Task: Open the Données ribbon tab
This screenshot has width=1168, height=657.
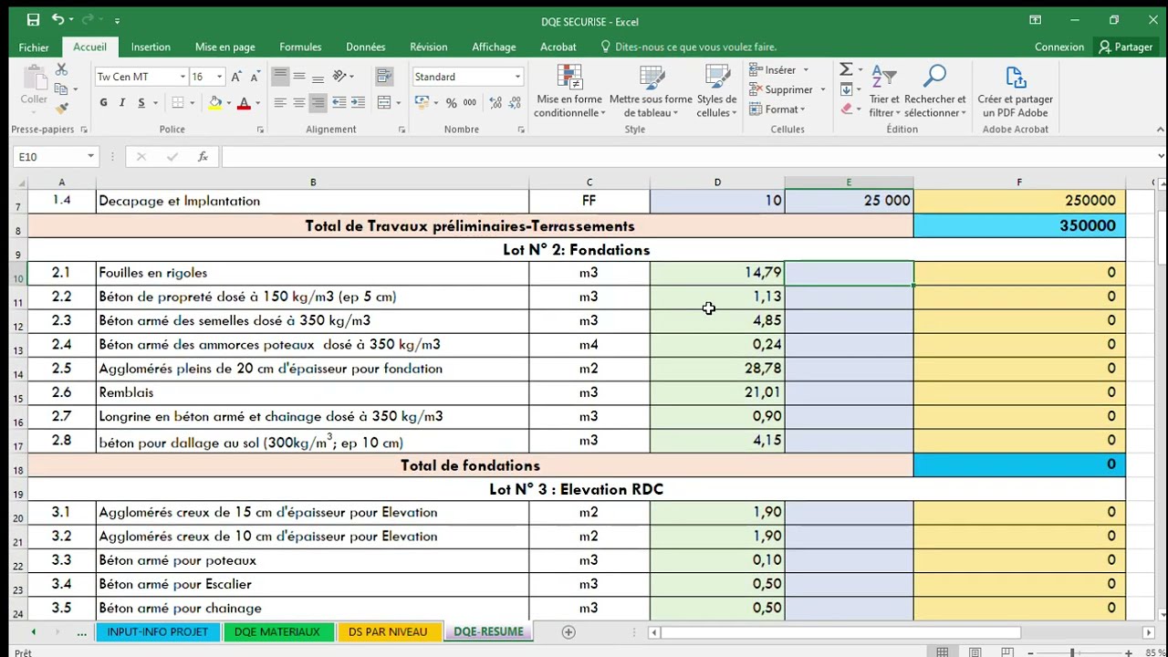Action: tap(365, 47)
